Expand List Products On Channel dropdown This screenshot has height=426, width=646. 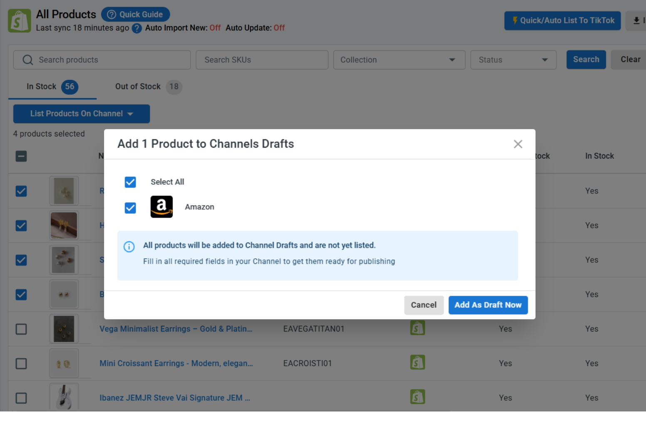pyautogui.click(x=82, y=114)
